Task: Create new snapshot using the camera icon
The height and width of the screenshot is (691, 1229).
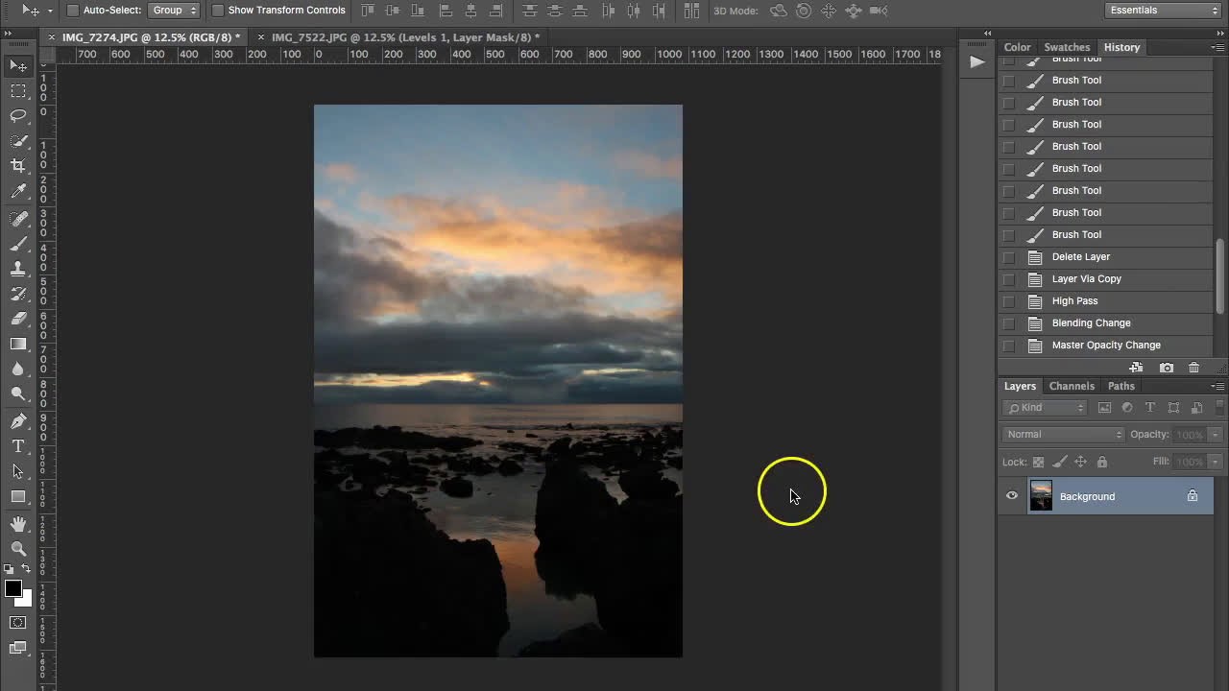Action: [x=1167, y=368]
